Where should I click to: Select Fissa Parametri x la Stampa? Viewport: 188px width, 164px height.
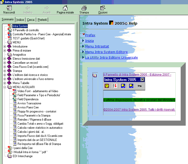(34, 116)
